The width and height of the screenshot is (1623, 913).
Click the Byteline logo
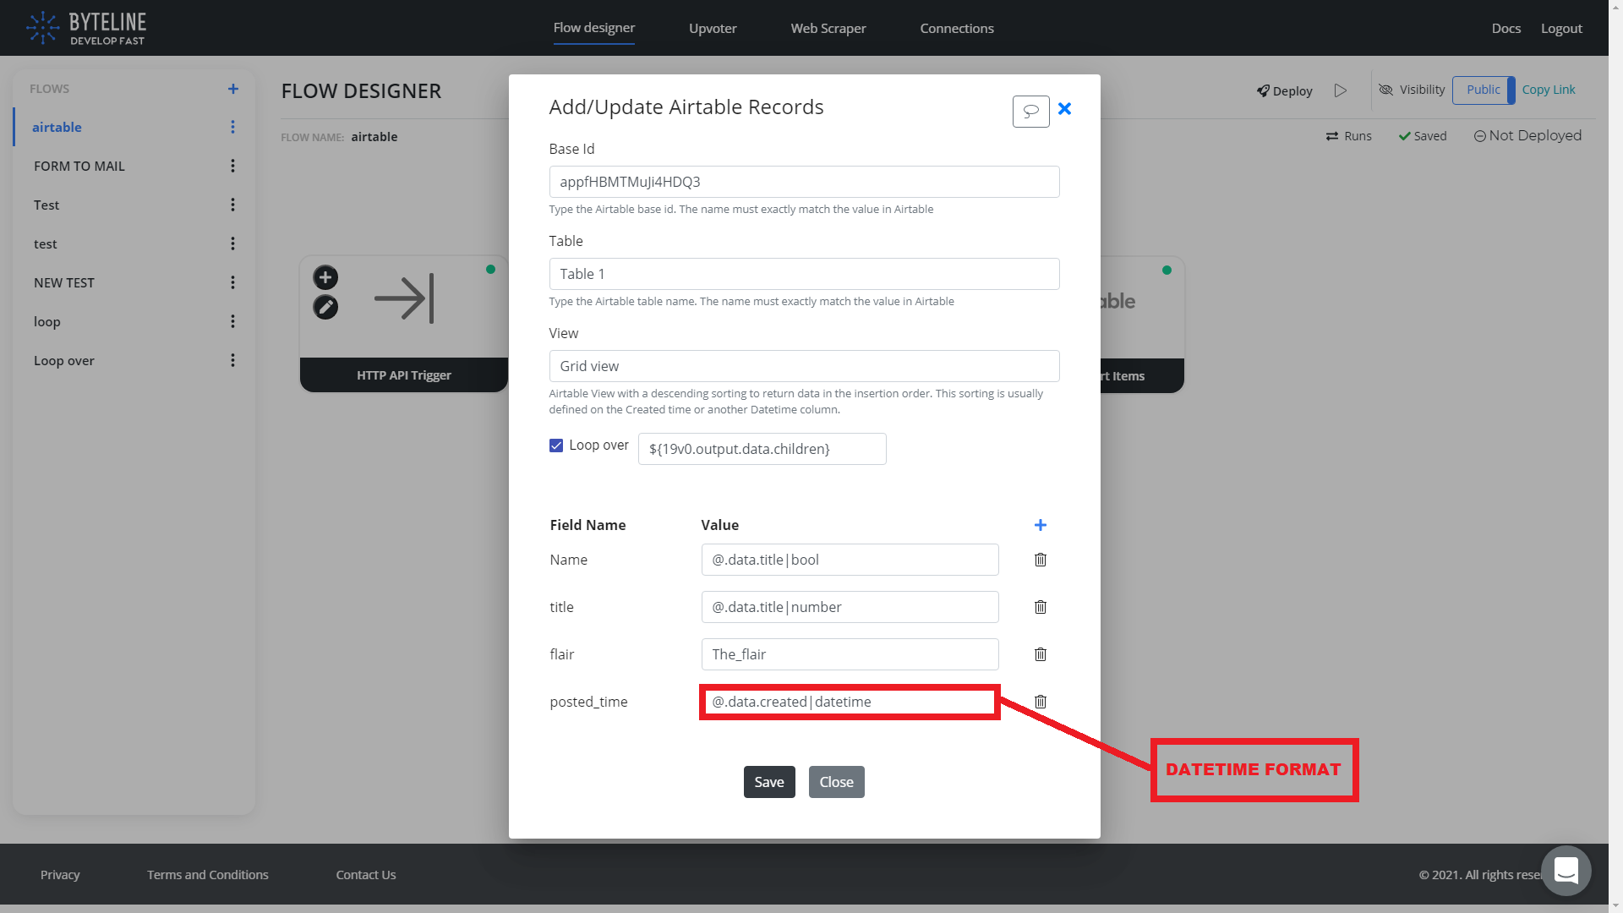(85, 28)
